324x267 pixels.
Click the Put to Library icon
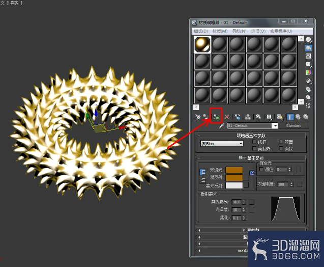pyautogui.click(x=258, y=117)
